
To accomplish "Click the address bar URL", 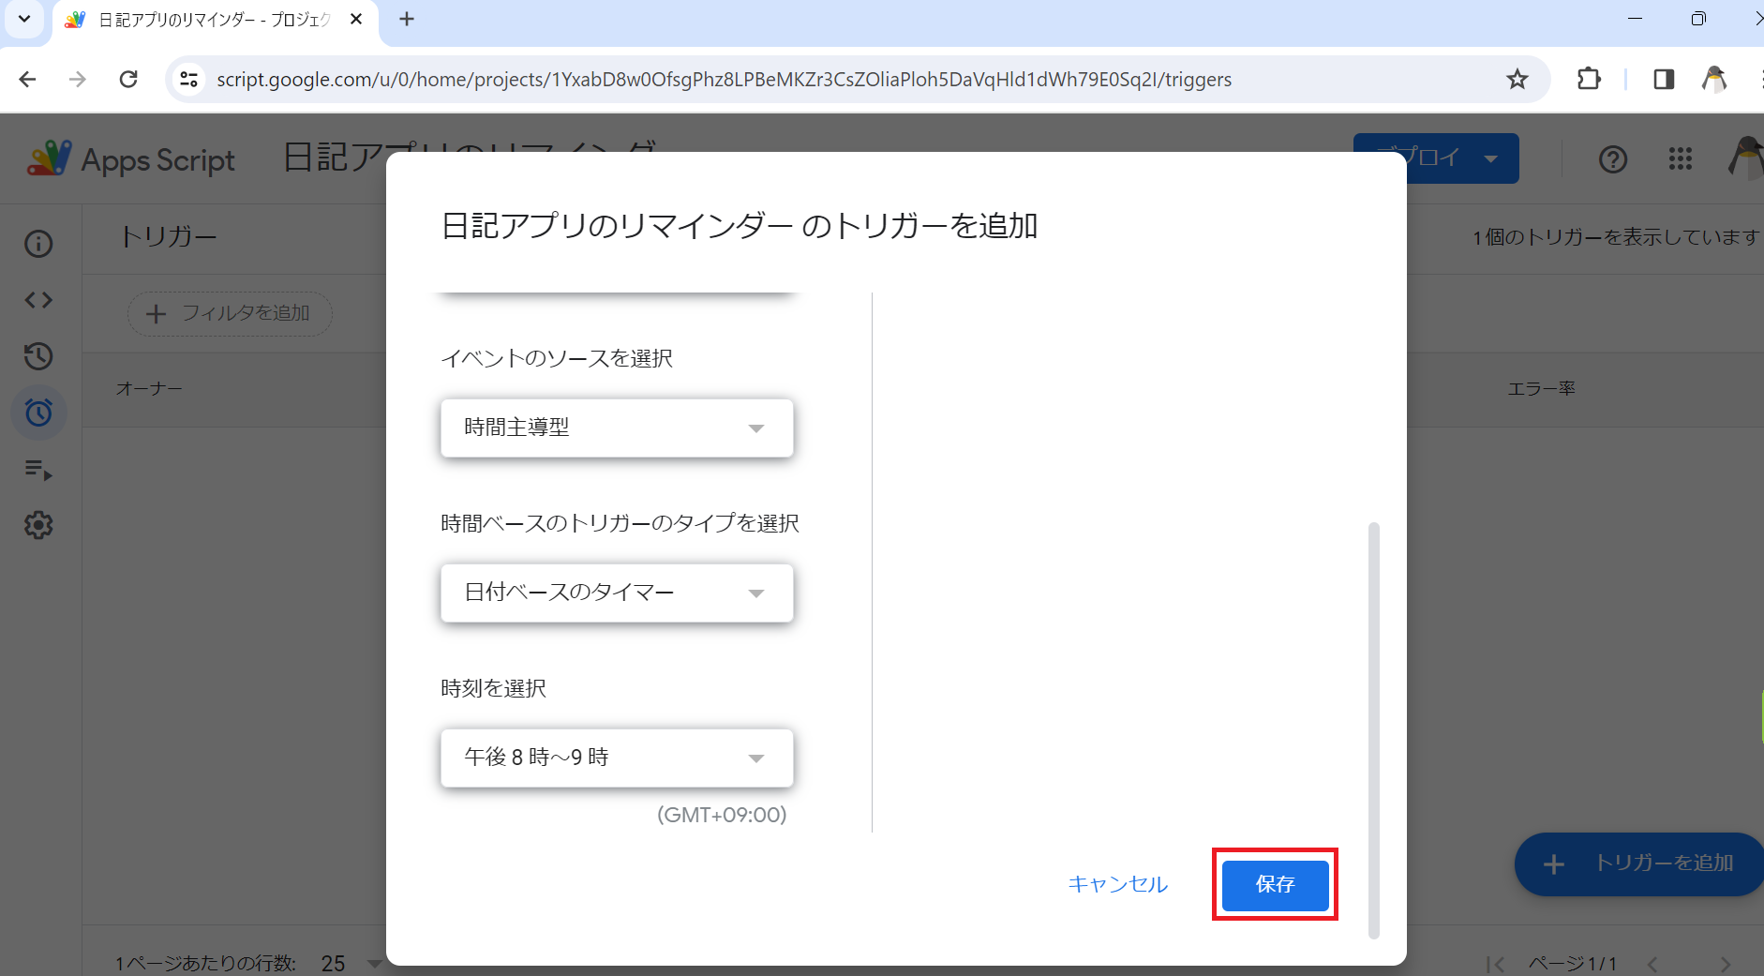I will click(x=724, y=80).
